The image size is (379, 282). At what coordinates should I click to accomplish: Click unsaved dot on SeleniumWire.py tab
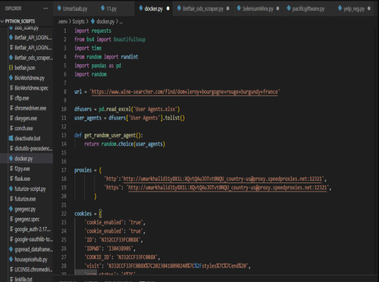(278, 8)
